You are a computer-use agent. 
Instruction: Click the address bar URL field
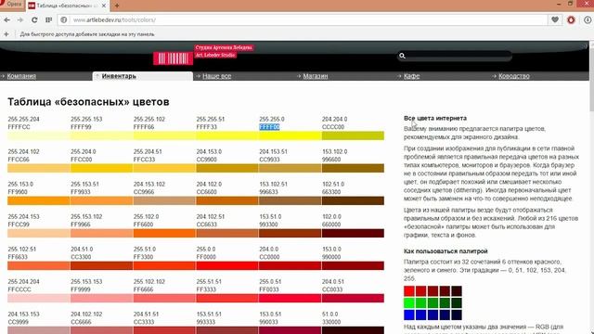click(303, 19)
